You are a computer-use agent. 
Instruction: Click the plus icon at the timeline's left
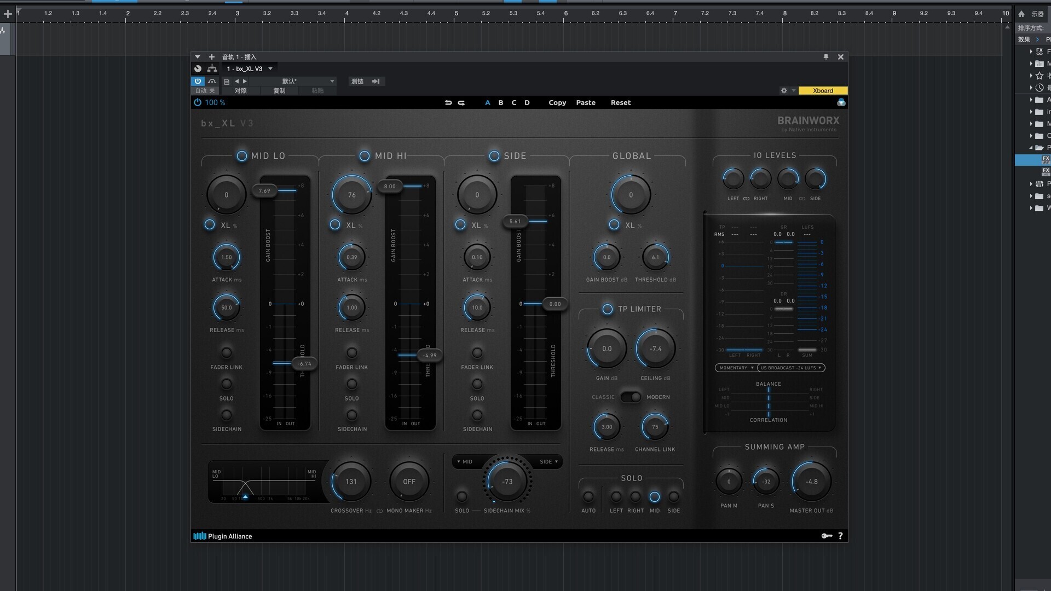[x=8, y=14]
